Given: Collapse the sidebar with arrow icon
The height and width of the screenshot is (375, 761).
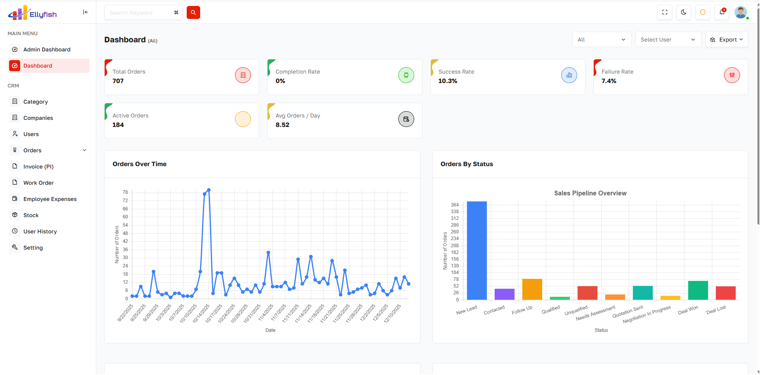Looking at the screenshot, I should coord(85,12).
